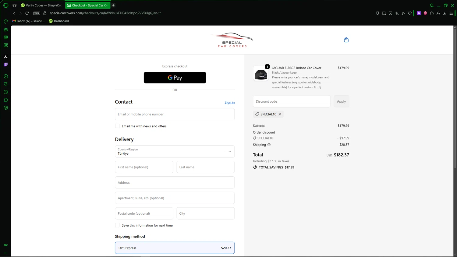Open the Dashboard bookmark
The image size is (457, 257).
click(59, 21)
